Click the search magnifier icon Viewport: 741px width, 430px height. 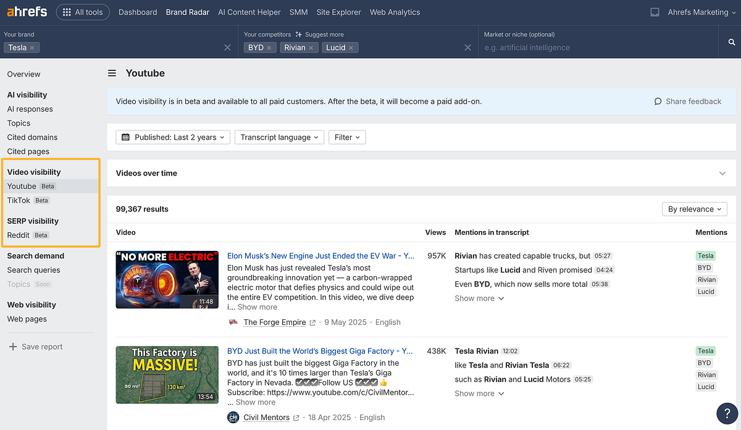click(x=731, y=42)
